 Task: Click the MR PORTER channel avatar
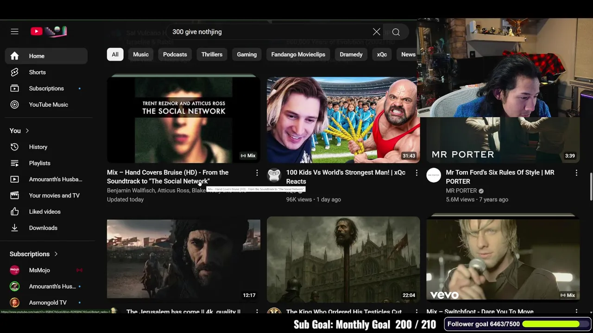(434, 175)
